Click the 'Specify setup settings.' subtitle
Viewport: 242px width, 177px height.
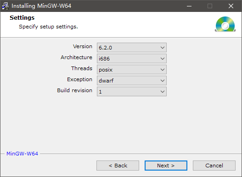(x=48, y=27)
